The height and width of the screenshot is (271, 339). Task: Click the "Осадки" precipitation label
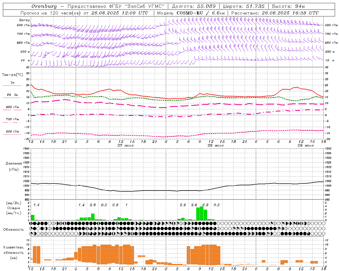pos(14,208)
